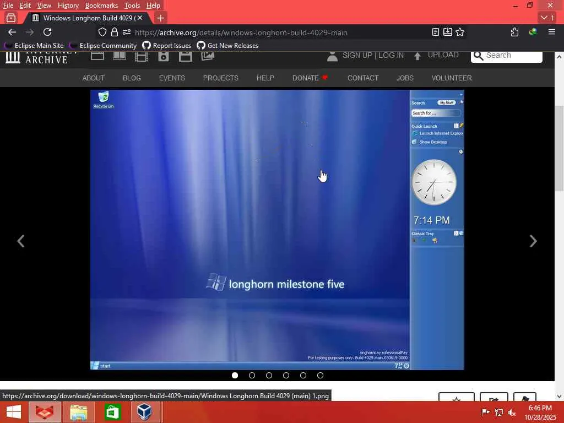Open the VOLUNTEER page
The image size is (564, 423).
coord(452,78)
